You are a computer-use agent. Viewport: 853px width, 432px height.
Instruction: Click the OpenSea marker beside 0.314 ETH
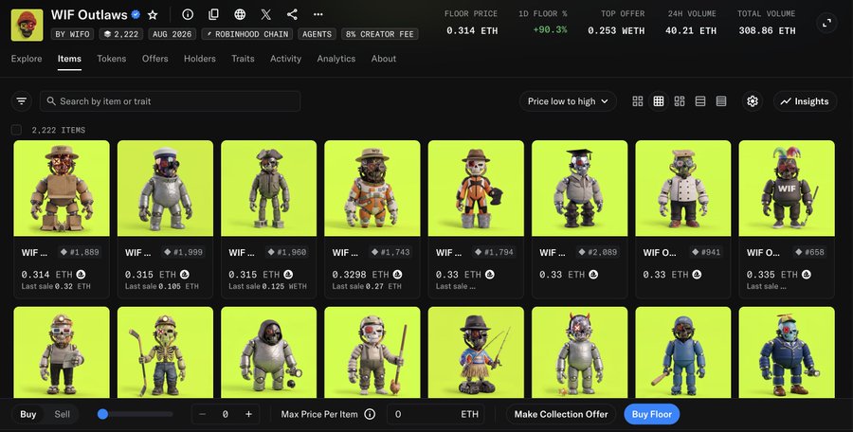tap(82, 274)
